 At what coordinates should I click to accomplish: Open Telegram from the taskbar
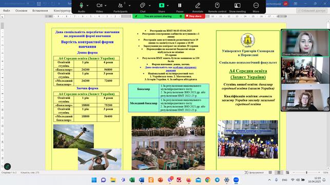tap(217, 180)
